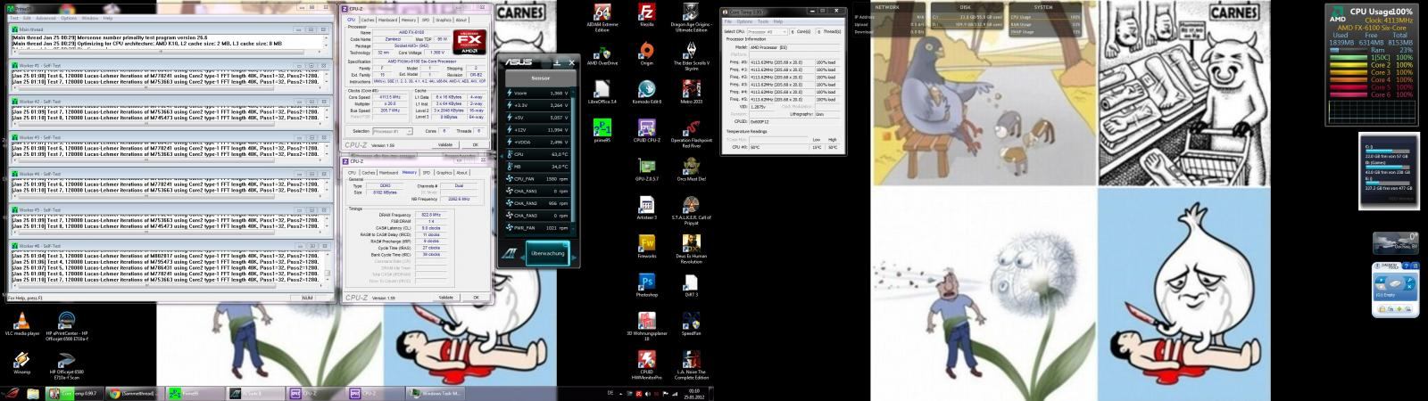Screen dimensions: 1428x401
Task: Launch Photoshop desktop shortcut
Action: point(647,285)
